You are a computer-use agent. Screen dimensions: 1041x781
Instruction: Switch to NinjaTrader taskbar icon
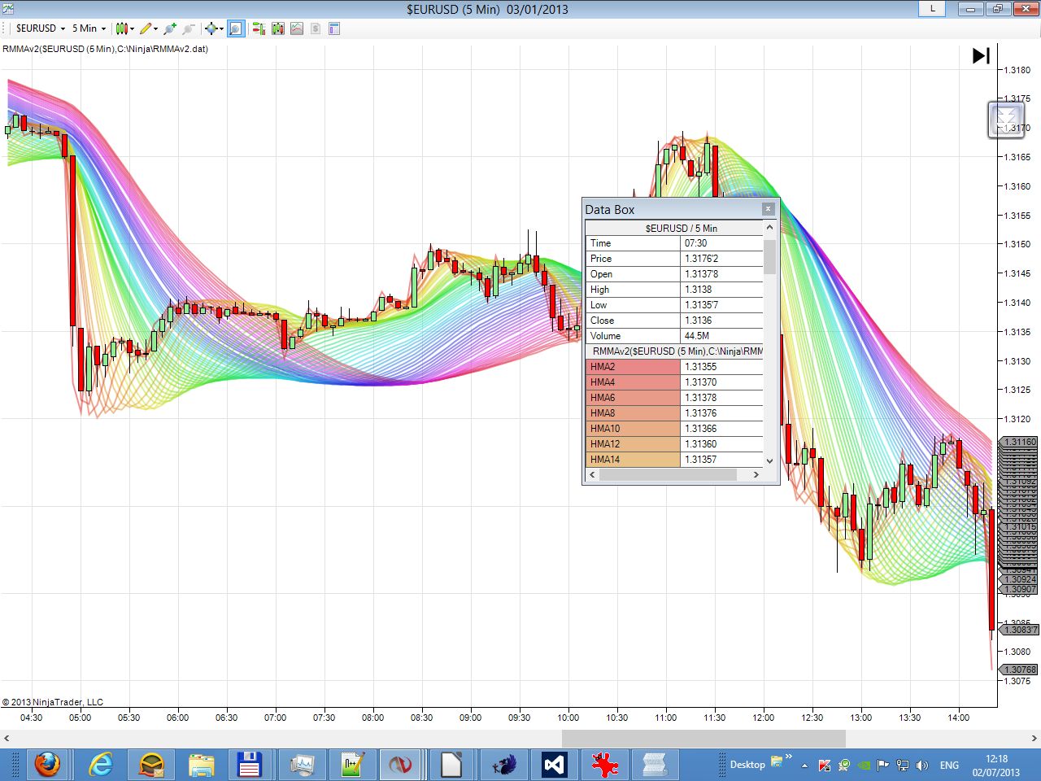point(401,765)
